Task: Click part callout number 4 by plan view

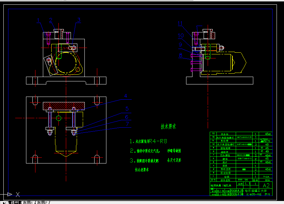Action: 126,96
